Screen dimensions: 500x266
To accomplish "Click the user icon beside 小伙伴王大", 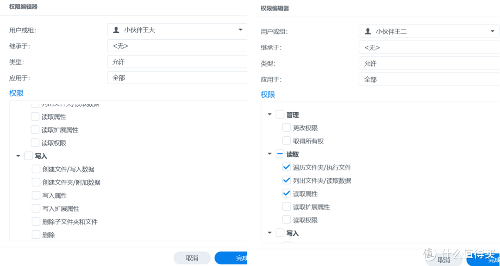I will click(x=116, y=30).
